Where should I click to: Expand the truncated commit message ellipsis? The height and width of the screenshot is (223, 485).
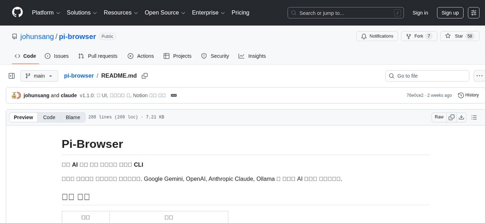coord(174,95)
